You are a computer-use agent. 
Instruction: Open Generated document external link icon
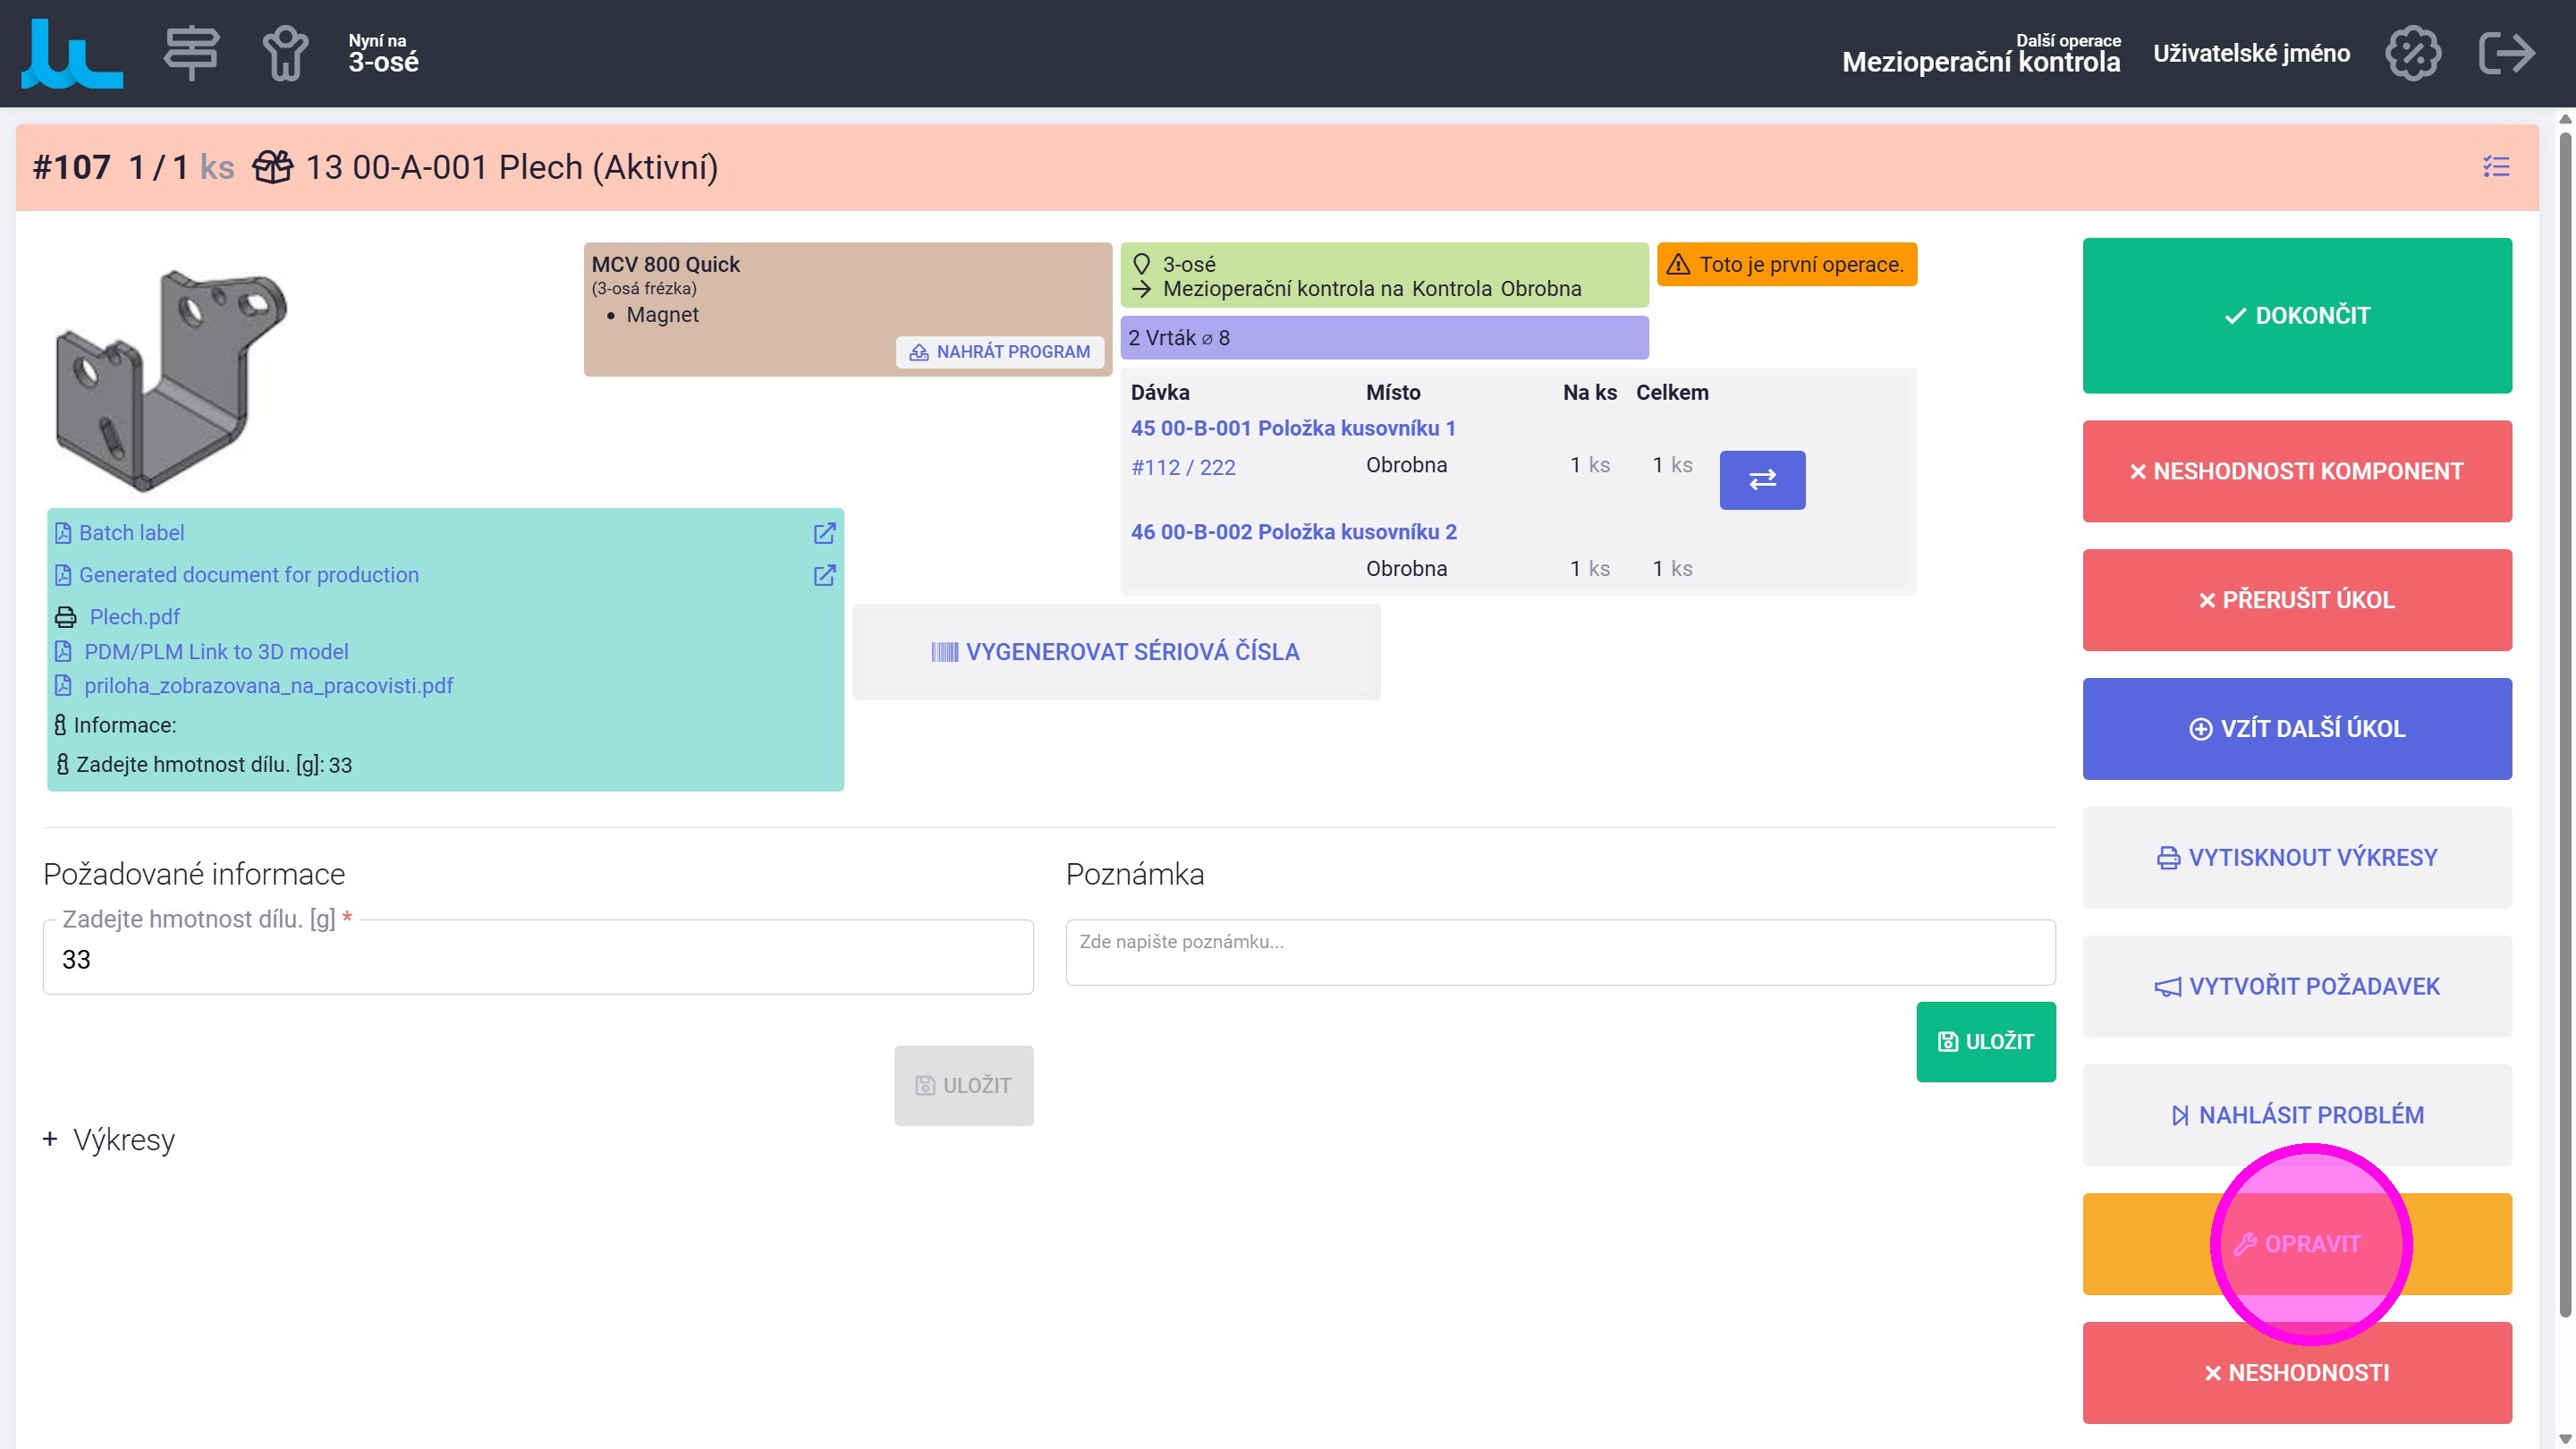click(824, 575)
